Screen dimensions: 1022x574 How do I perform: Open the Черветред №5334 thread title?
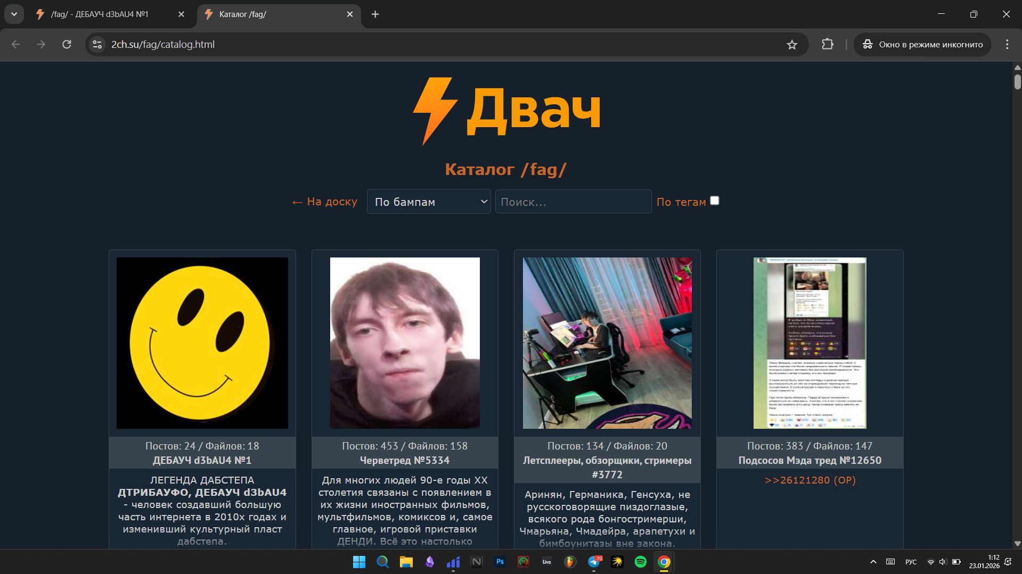(x=405, y=460)
